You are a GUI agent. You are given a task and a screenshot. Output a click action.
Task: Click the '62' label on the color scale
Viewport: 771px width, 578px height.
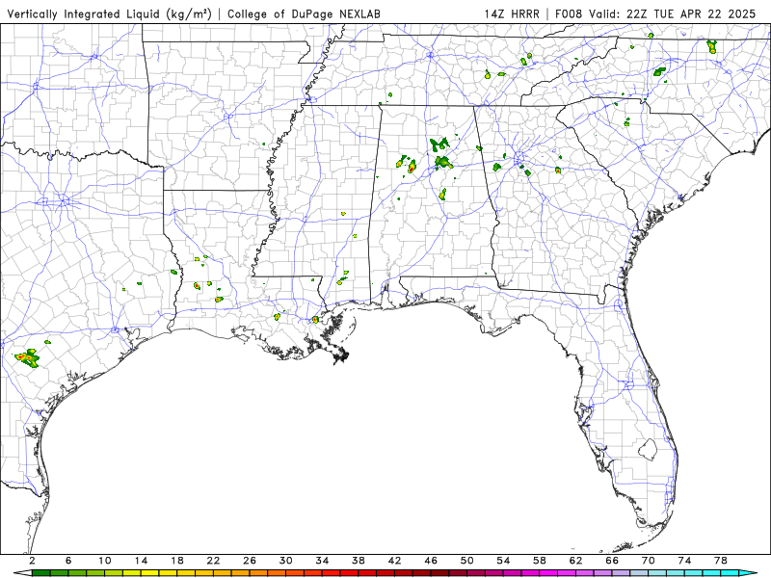click(575, 561)
